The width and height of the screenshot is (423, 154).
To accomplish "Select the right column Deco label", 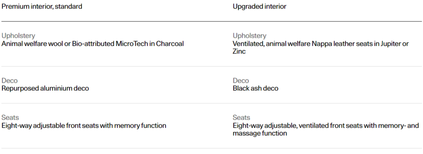I will tap(241, 81).
